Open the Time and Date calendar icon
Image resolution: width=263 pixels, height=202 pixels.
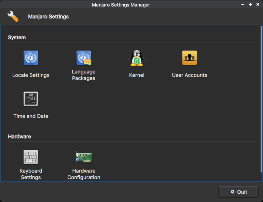[x=31, y=99]
